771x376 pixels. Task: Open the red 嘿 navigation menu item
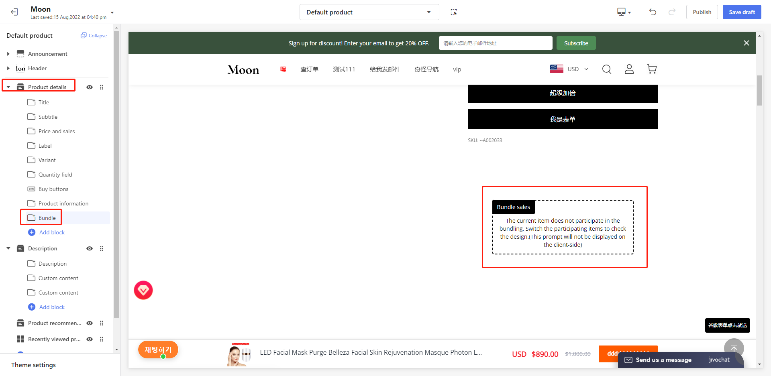tap(283, 69)
